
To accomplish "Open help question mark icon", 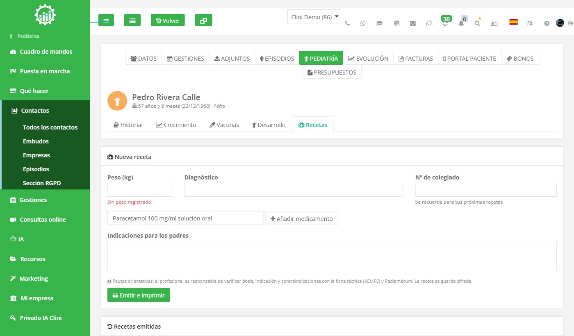I will tap(547, 23).
